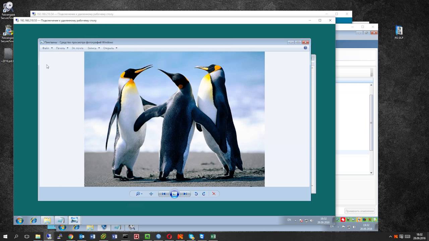429x241 pixels.
Task: Open Windows Explorer folder on remote taskbar
Action: point(47,220)
